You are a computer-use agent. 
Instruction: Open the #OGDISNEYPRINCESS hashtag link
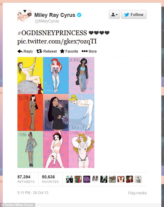[x=52, y=33]
